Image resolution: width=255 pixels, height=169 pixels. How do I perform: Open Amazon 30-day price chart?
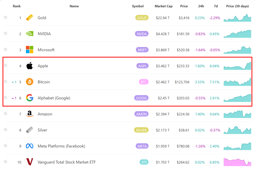237,114
